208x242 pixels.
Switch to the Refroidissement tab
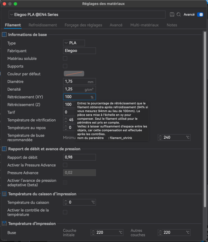pyautogui.click(x=43, y=25)
